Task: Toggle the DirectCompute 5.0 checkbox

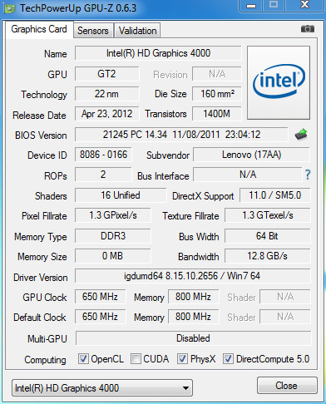Action: (x=228, y=359)
